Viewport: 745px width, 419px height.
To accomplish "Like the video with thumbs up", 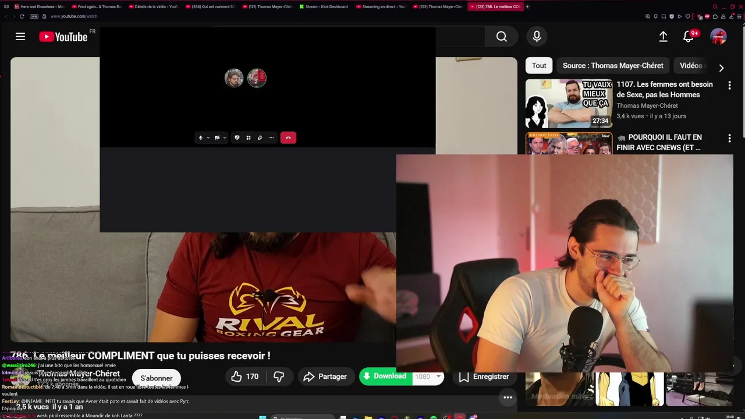I will [244, 377].
